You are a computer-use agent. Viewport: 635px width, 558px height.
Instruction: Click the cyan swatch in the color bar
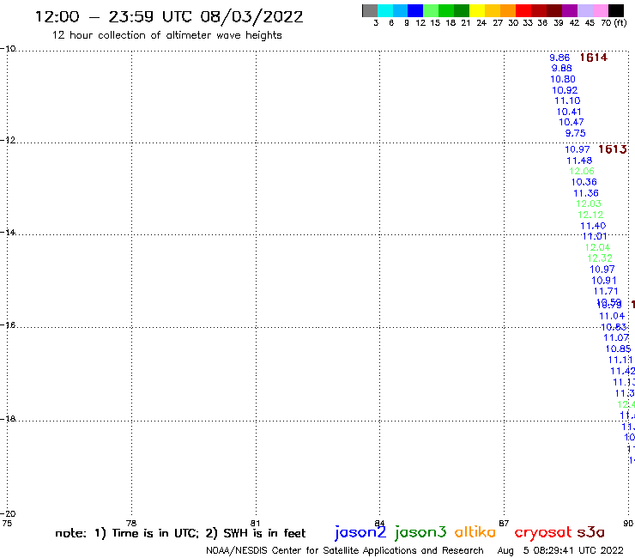385,10
